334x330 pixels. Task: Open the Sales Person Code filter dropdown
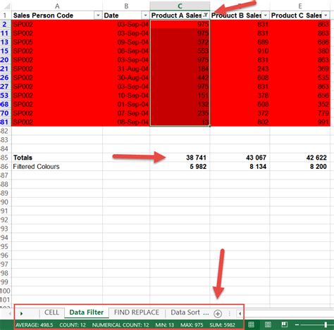coord(98,15)
